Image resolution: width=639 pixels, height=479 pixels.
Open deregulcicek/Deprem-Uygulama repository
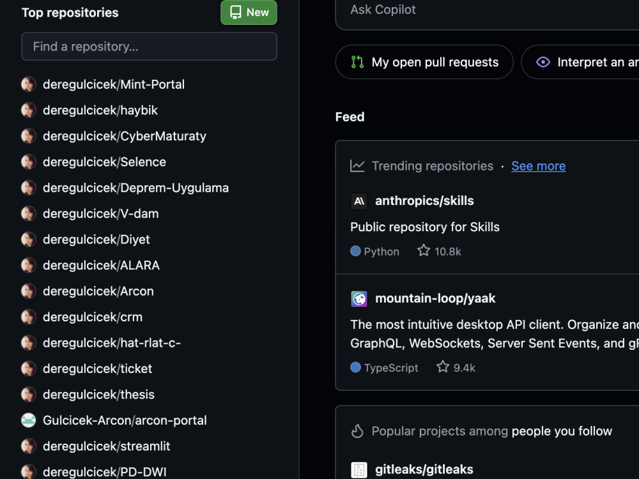pos(135,188)
